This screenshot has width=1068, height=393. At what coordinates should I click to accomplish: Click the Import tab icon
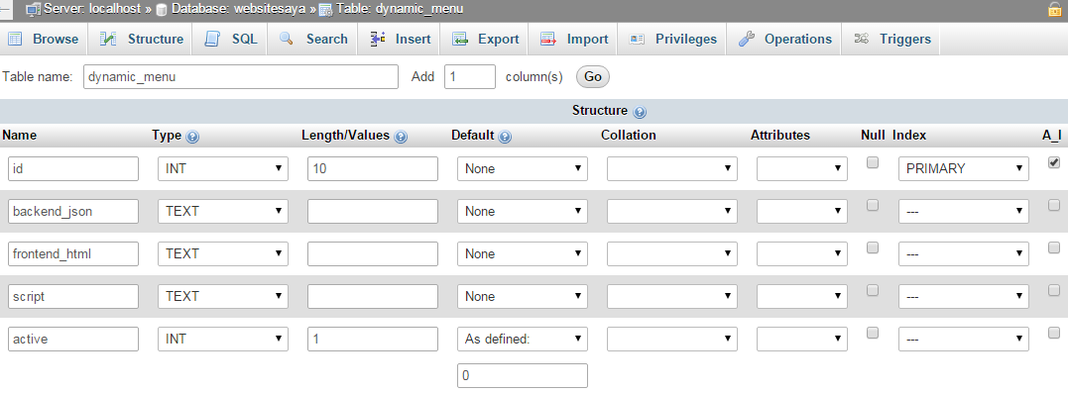pyautogui.click(x=549, y=39)
